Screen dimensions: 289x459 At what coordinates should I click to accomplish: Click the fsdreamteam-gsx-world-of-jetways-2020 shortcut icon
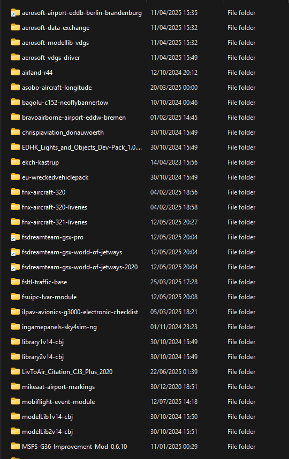point(15,267)
